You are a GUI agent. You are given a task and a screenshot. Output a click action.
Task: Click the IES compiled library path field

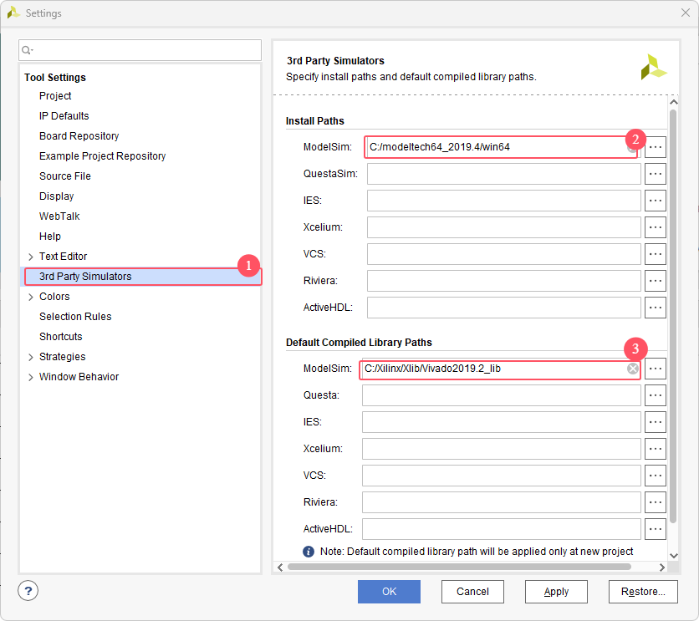tap(501, 422)
